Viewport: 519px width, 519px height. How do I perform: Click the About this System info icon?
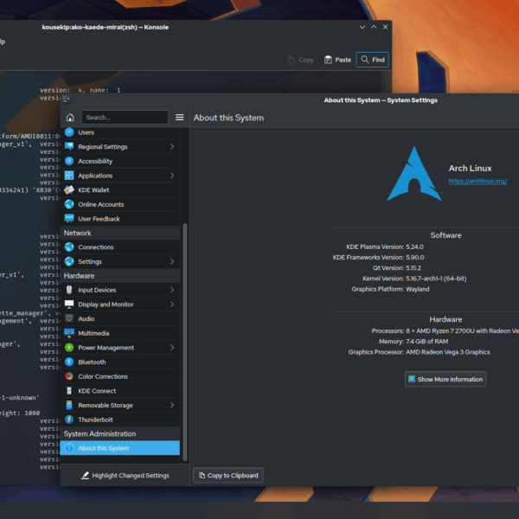click(69, 448)
